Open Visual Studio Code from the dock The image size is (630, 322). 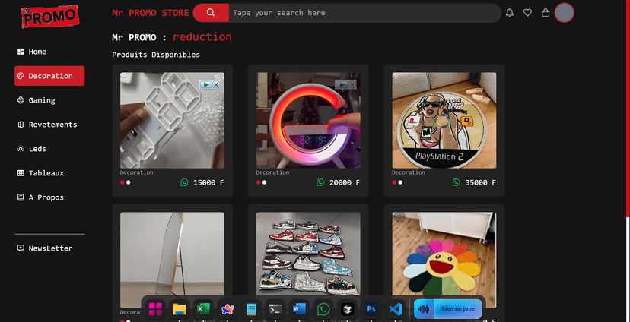pyautogui.click(x=396, y=309)
